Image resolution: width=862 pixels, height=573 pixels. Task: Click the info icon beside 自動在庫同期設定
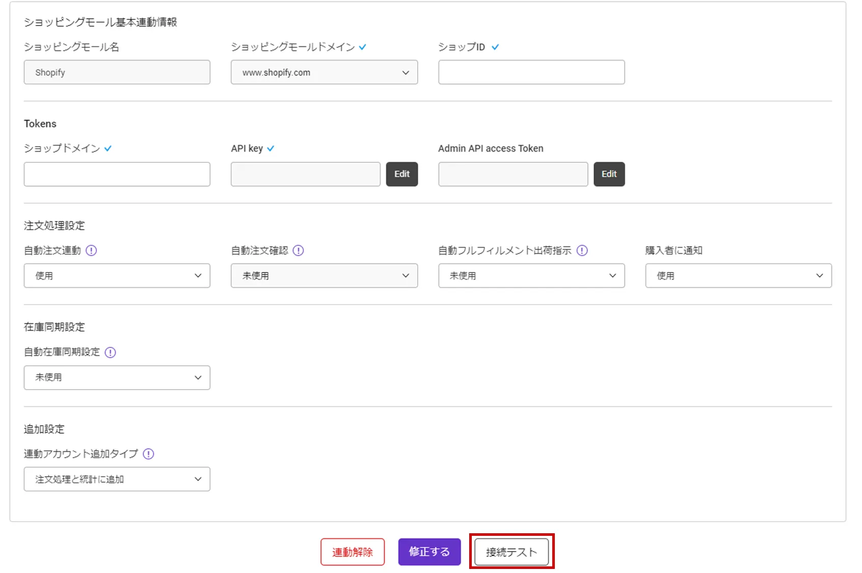click(110, 352)
